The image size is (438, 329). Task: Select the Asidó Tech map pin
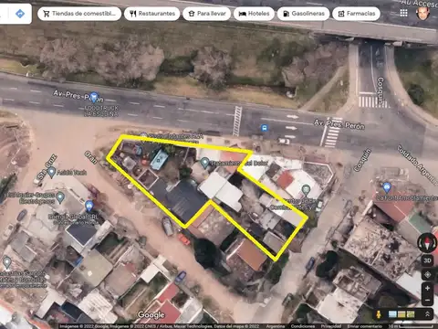point(51,172)
